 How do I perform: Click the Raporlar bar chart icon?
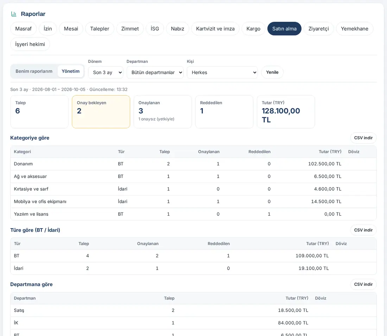(14, 14)
